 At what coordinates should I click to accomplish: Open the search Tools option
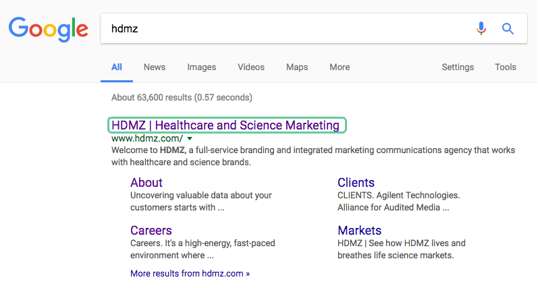pos(506,67)
